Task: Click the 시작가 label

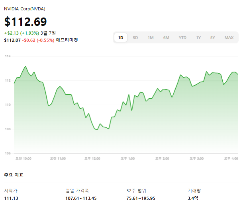Action: pos(11,190)
